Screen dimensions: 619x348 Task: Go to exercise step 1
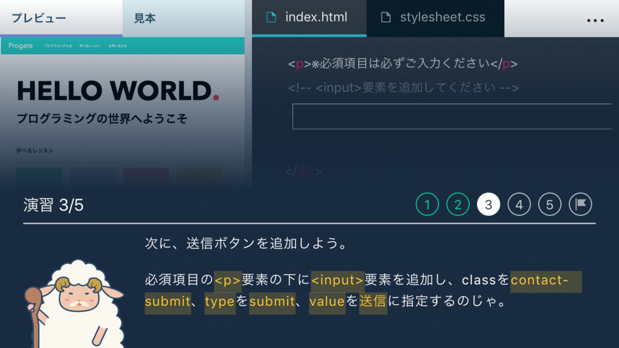[x=427, y=204]
